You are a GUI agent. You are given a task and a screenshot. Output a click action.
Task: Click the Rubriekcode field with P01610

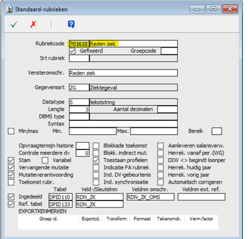click(79, 43)
